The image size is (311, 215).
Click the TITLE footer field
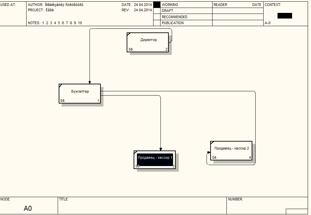tap(142, 205)
